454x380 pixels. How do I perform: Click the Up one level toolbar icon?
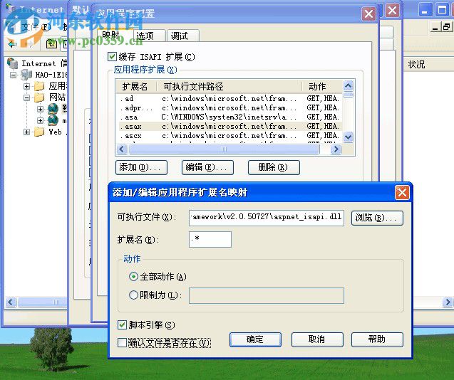(51, 44)
